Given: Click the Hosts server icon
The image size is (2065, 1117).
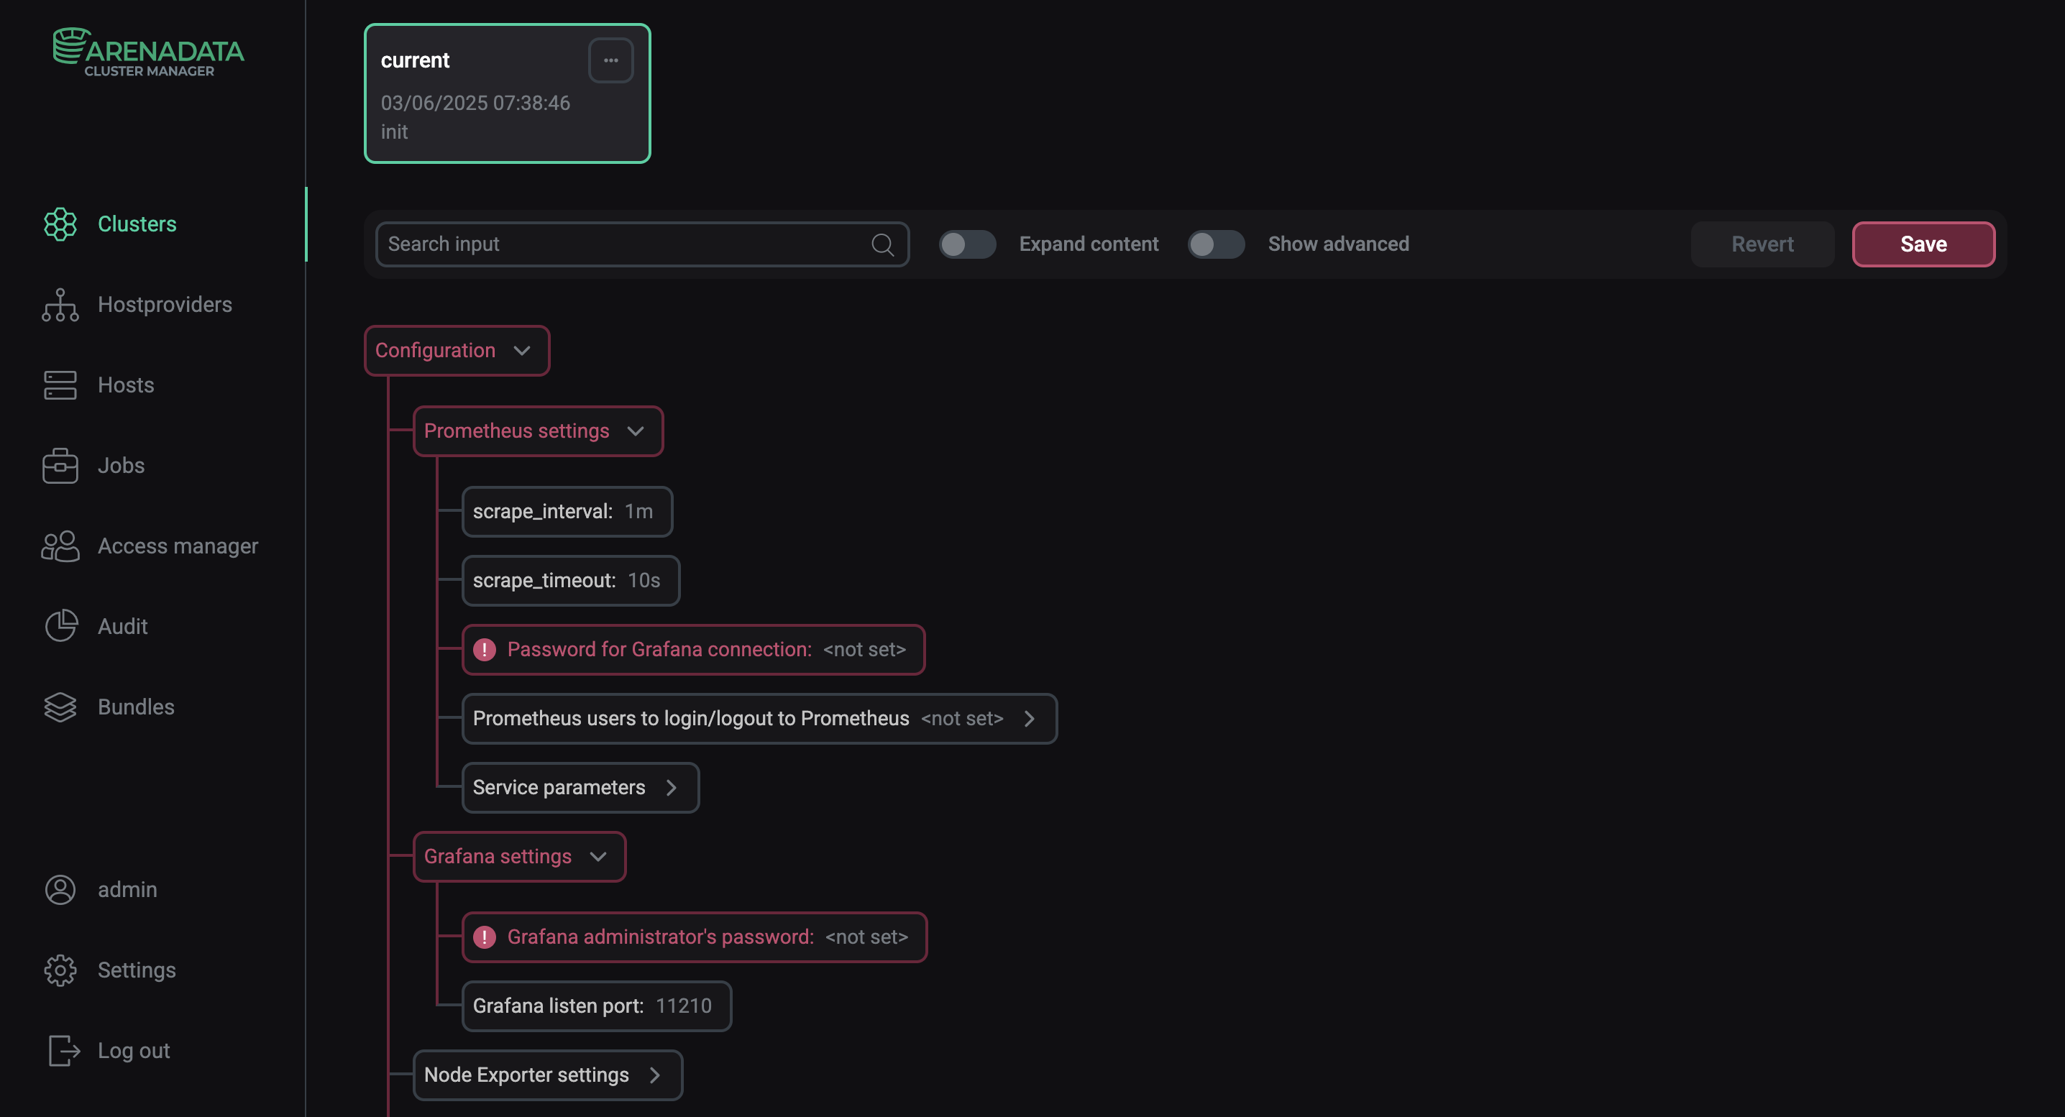Looking at the screenshot, I should click(x=60, y=385).
